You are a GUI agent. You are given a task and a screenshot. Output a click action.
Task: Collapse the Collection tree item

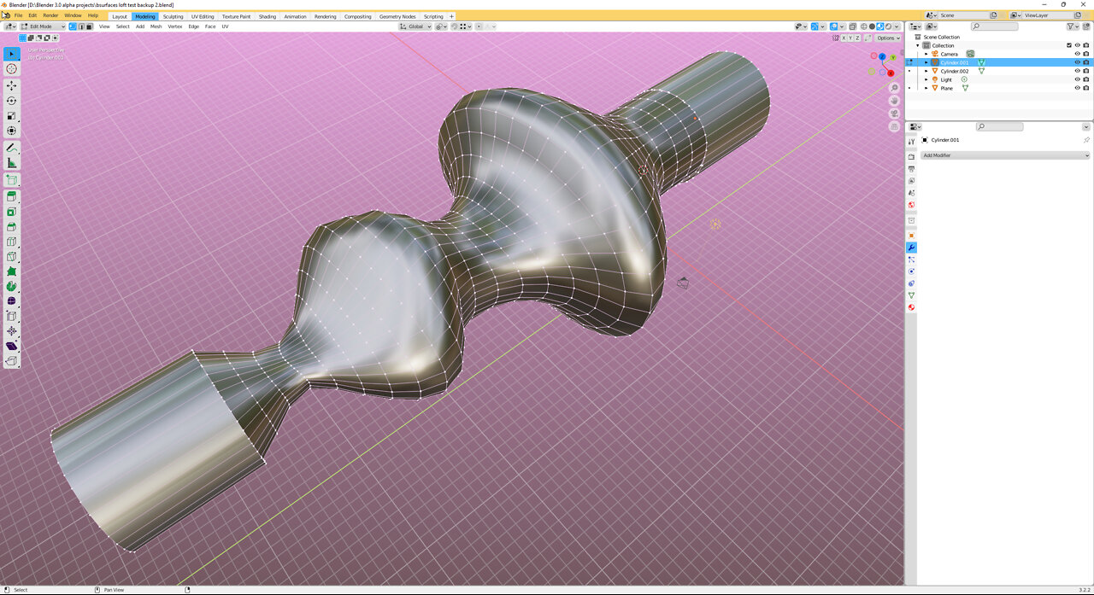[918, 45]
